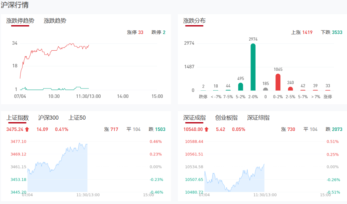Click the red 0-2% bar in distribution chart
This screenshot has height=204, width=347.
coord(278,82)
